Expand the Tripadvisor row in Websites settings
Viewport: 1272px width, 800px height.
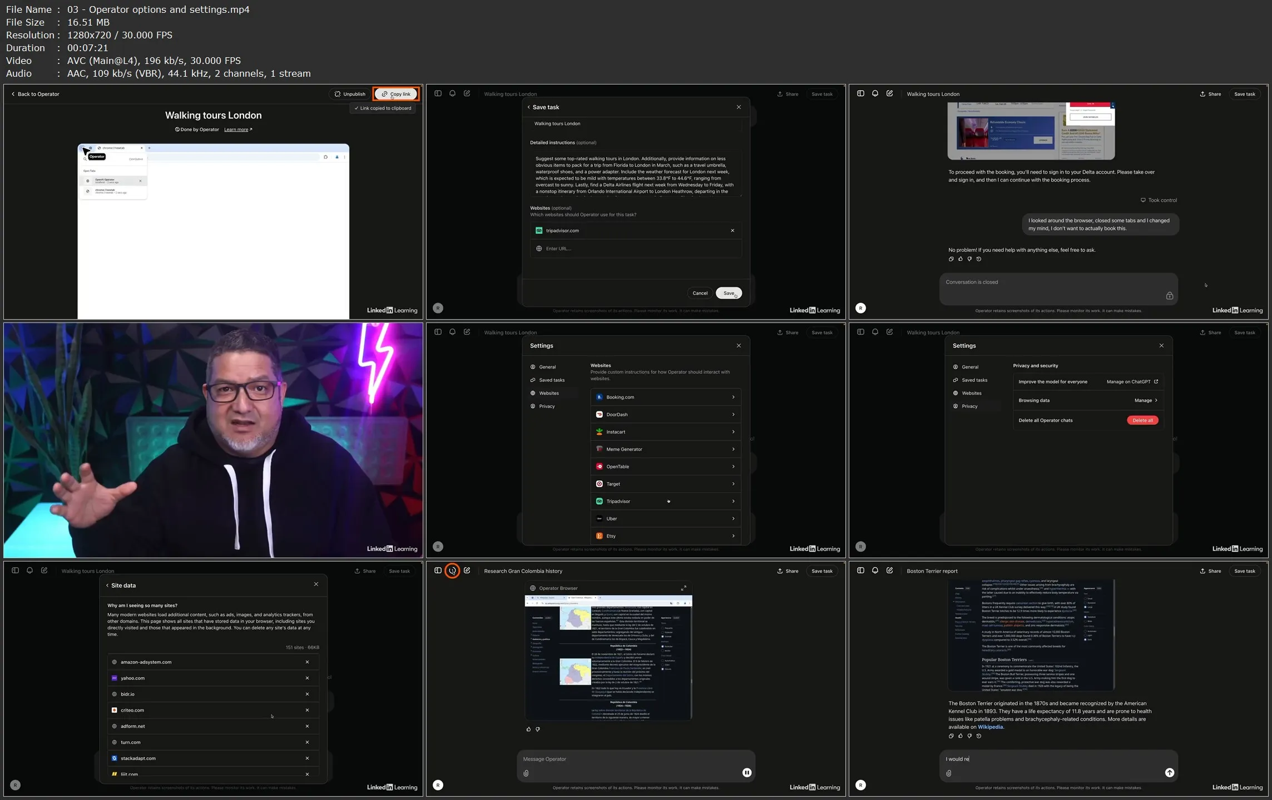[x=666, y=501]
